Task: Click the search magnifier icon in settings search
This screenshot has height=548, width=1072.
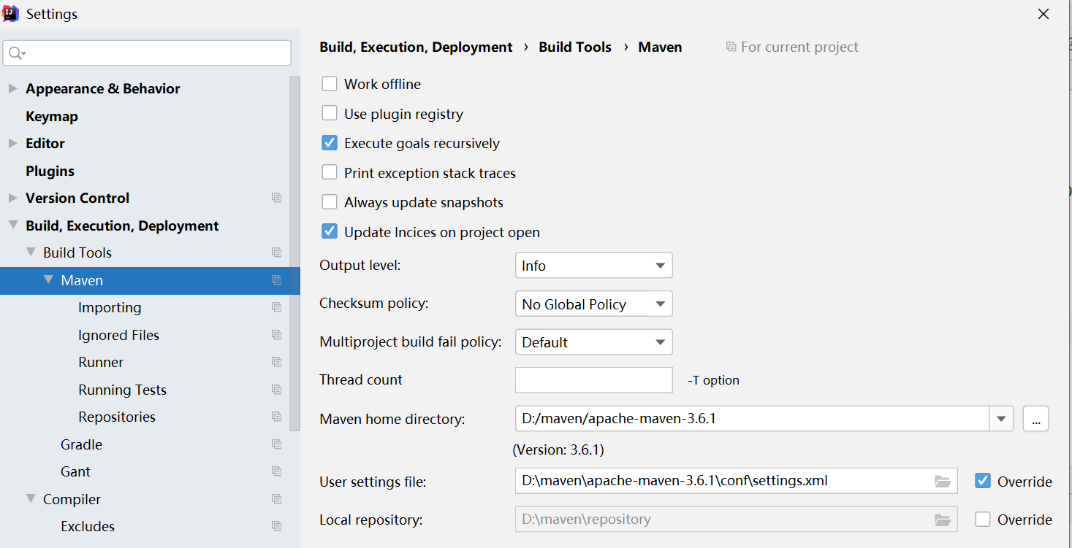Action: click(17, 53)
